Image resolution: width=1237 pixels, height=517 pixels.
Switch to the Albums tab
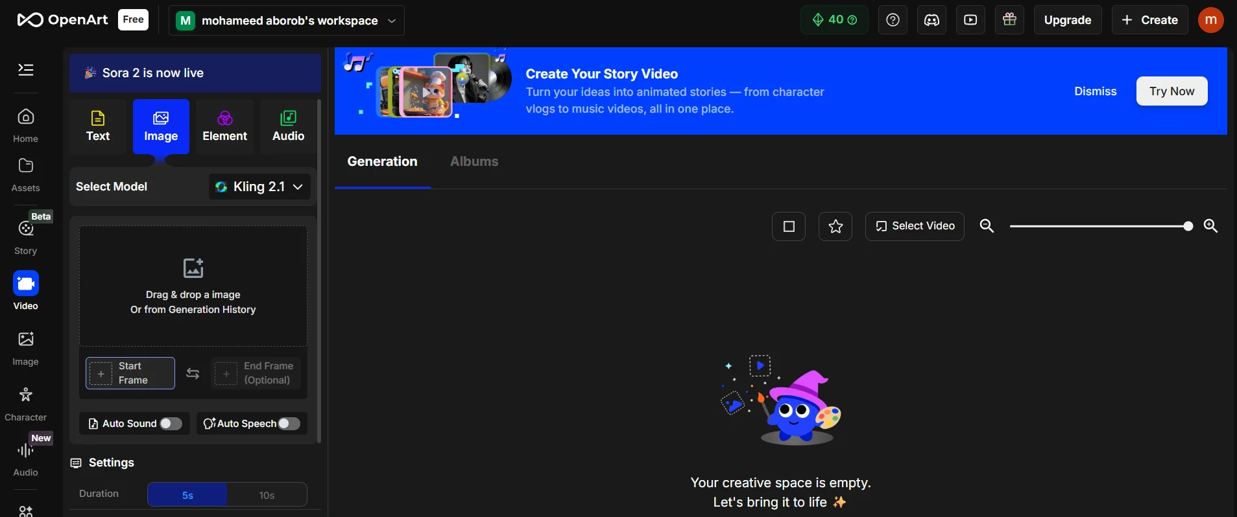(474, 161)
